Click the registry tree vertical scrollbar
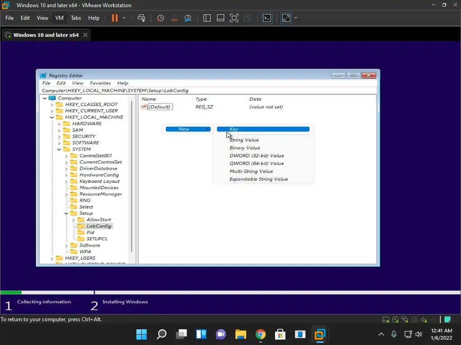 coord(132,176)
